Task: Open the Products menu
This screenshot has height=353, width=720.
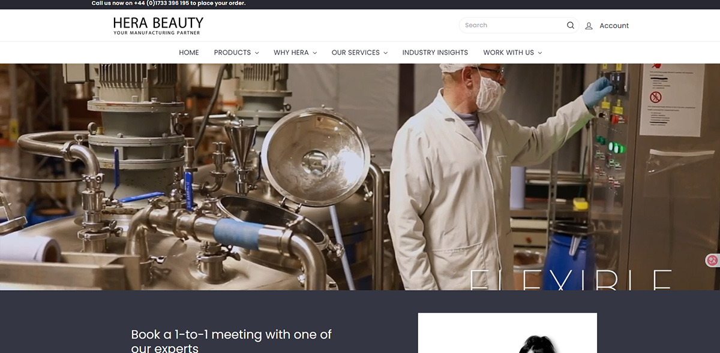Action: point(232,53)
